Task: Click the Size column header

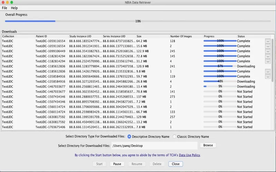Action: coord(153,36)
